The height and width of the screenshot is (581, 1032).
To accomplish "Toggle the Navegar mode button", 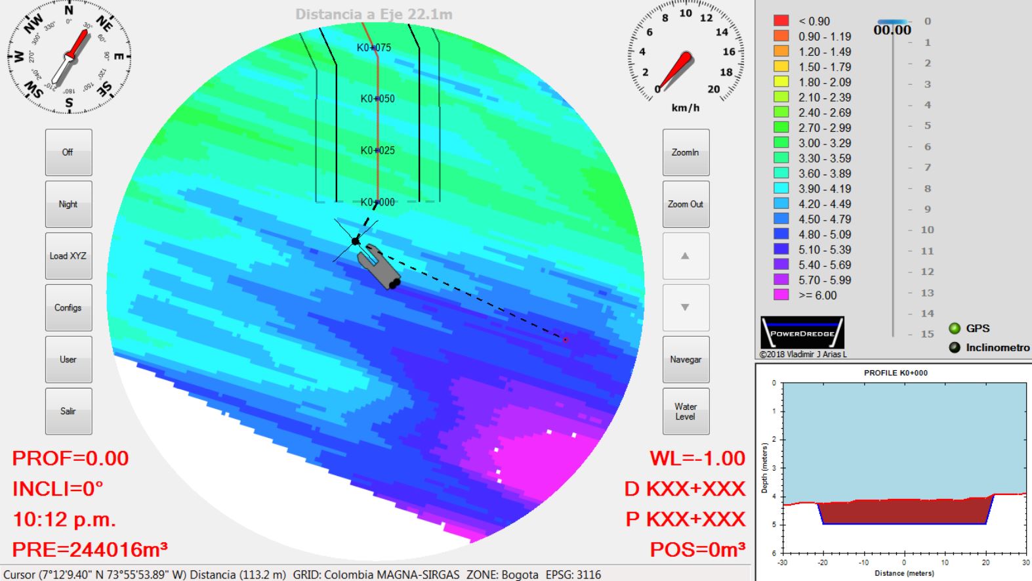I will click(686, 360).
